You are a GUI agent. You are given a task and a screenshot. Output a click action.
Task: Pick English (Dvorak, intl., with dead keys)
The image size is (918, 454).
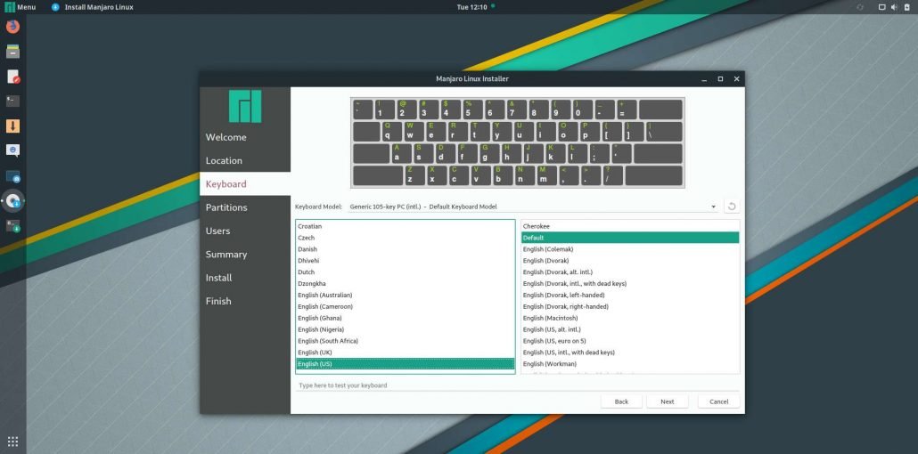point(630,284)
